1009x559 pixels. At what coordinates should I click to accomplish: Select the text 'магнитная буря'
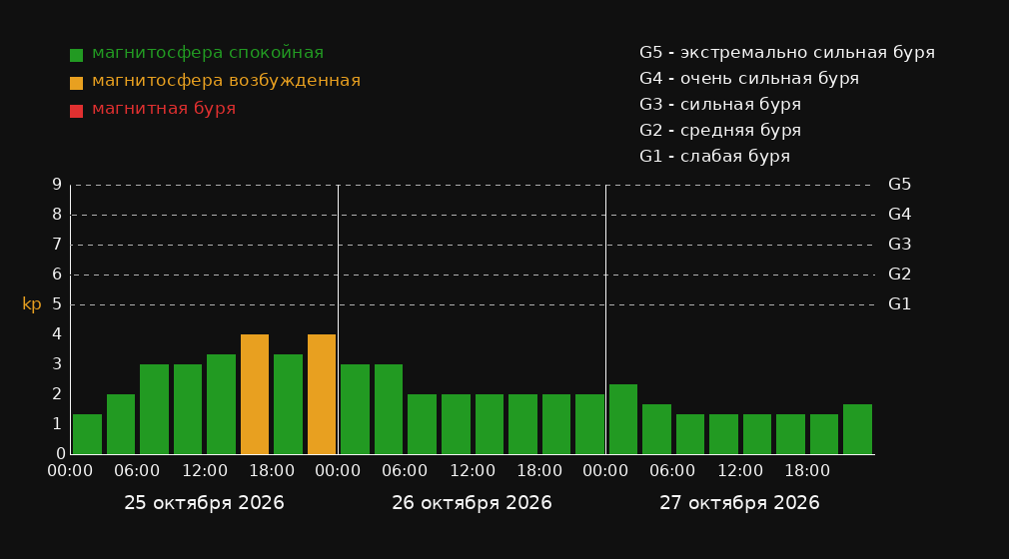point(164,109)
